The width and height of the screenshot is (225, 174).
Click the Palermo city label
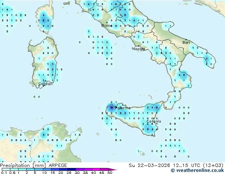click(x=122, y=108)
